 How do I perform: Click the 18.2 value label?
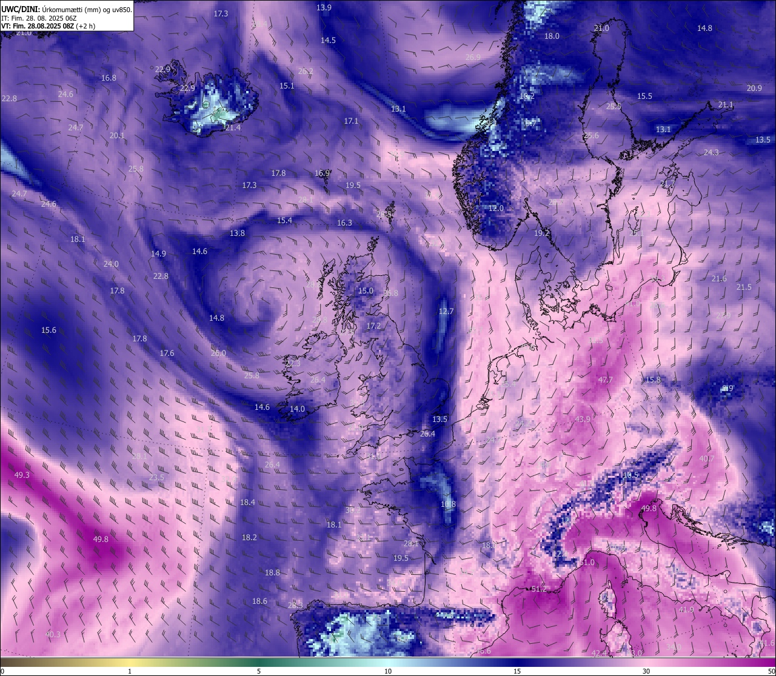(x=249, y=537)
